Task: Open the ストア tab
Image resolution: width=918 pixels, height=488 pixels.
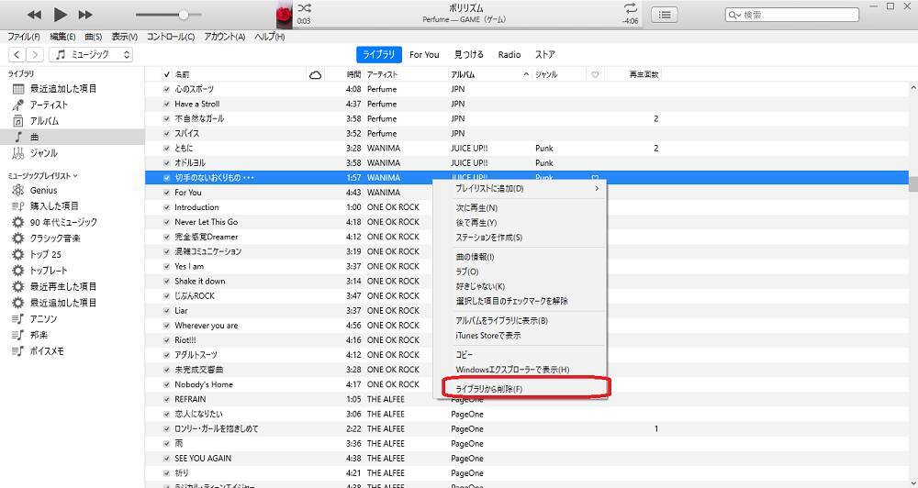Action: tap(544, 55)
